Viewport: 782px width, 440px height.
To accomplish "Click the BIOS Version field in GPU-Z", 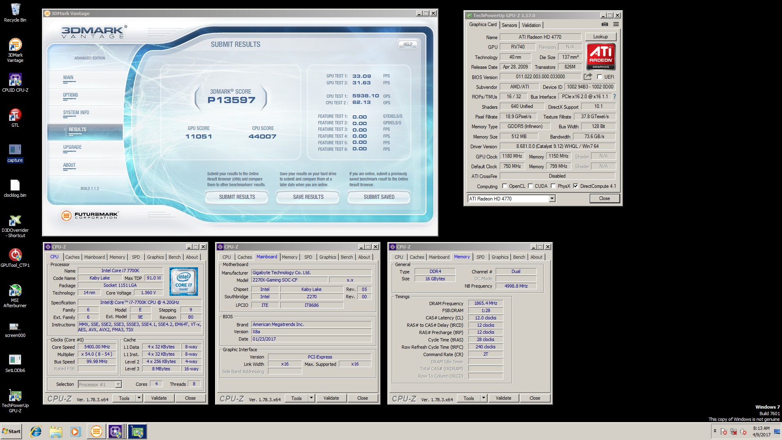I will [x=540, y=77].
